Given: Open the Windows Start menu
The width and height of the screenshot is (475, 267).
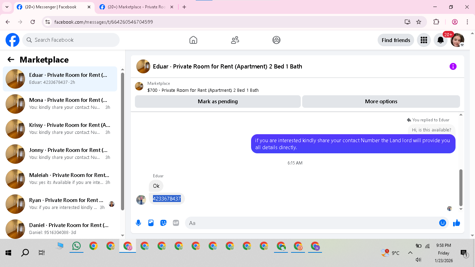Looking at the screenshot, I should tap(8, 253).
